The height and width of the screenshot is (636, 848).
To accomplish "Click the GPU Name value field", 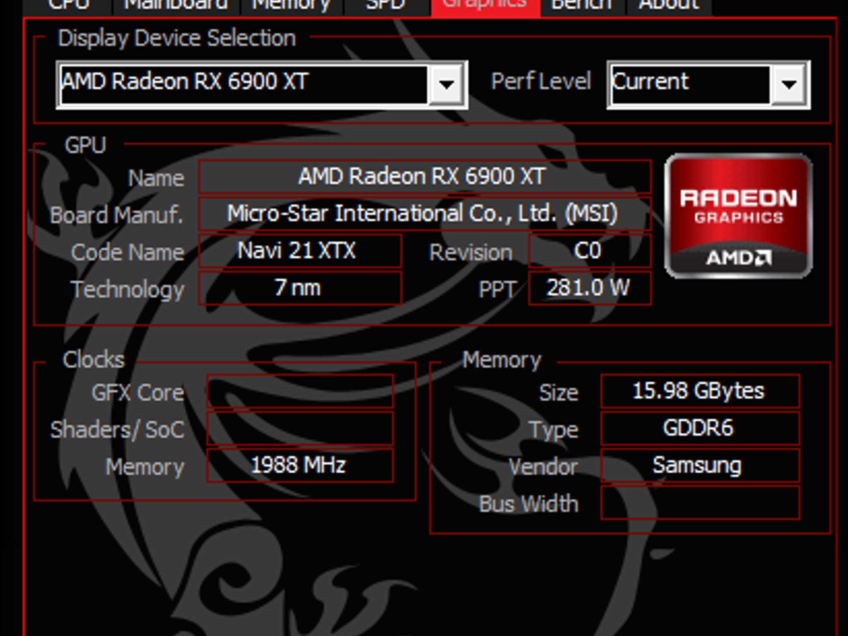I will pos(425,177).
